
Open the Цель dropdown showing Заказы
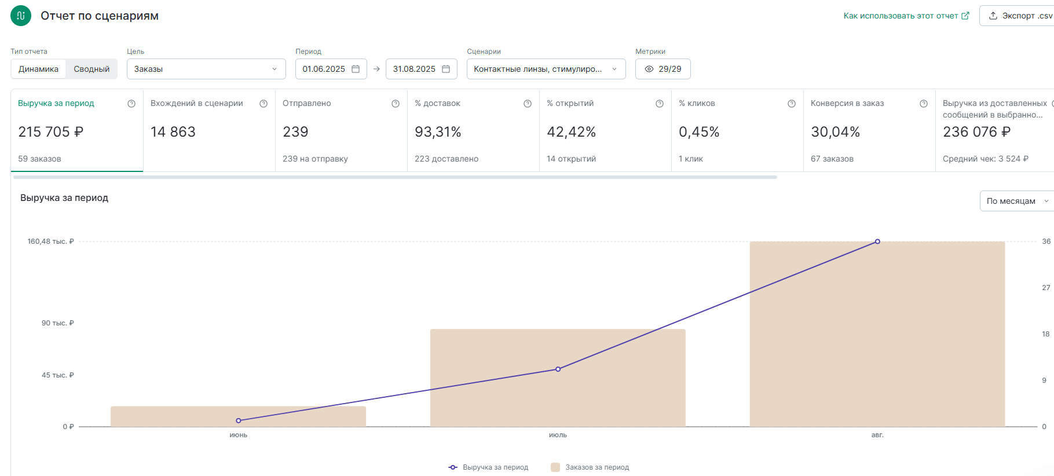pyautogui.click(x=206, y=69)
